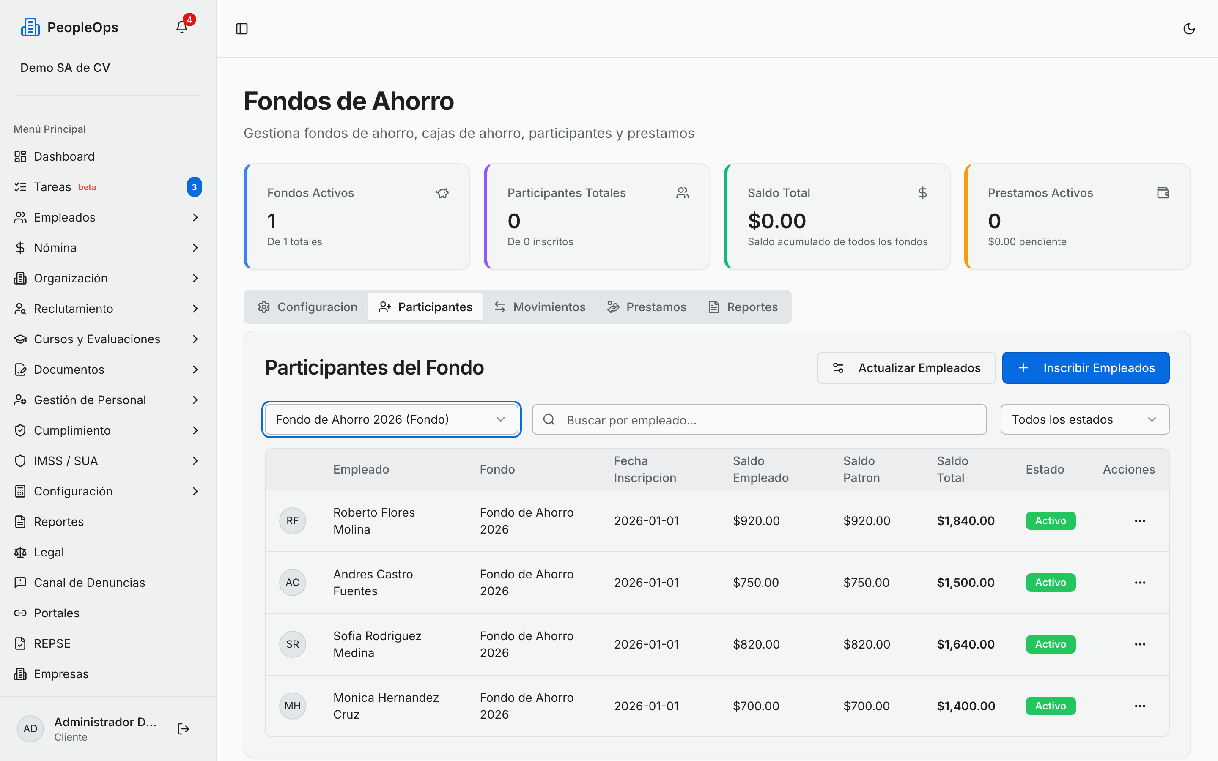Click the AD administrator avatar
This screenshot has height=761, width=1218.
click(x=30, y=729)
